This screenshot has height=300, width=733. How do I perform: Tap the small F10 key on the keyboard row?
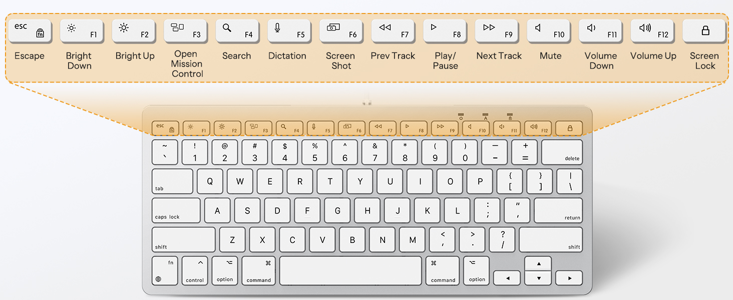(x=476, y=128)
